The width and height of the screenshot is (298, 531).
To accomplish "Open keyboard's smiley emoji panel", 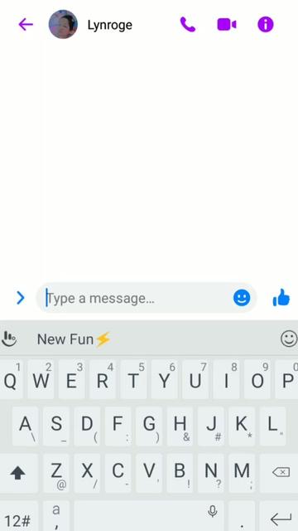I will [289, 339].
